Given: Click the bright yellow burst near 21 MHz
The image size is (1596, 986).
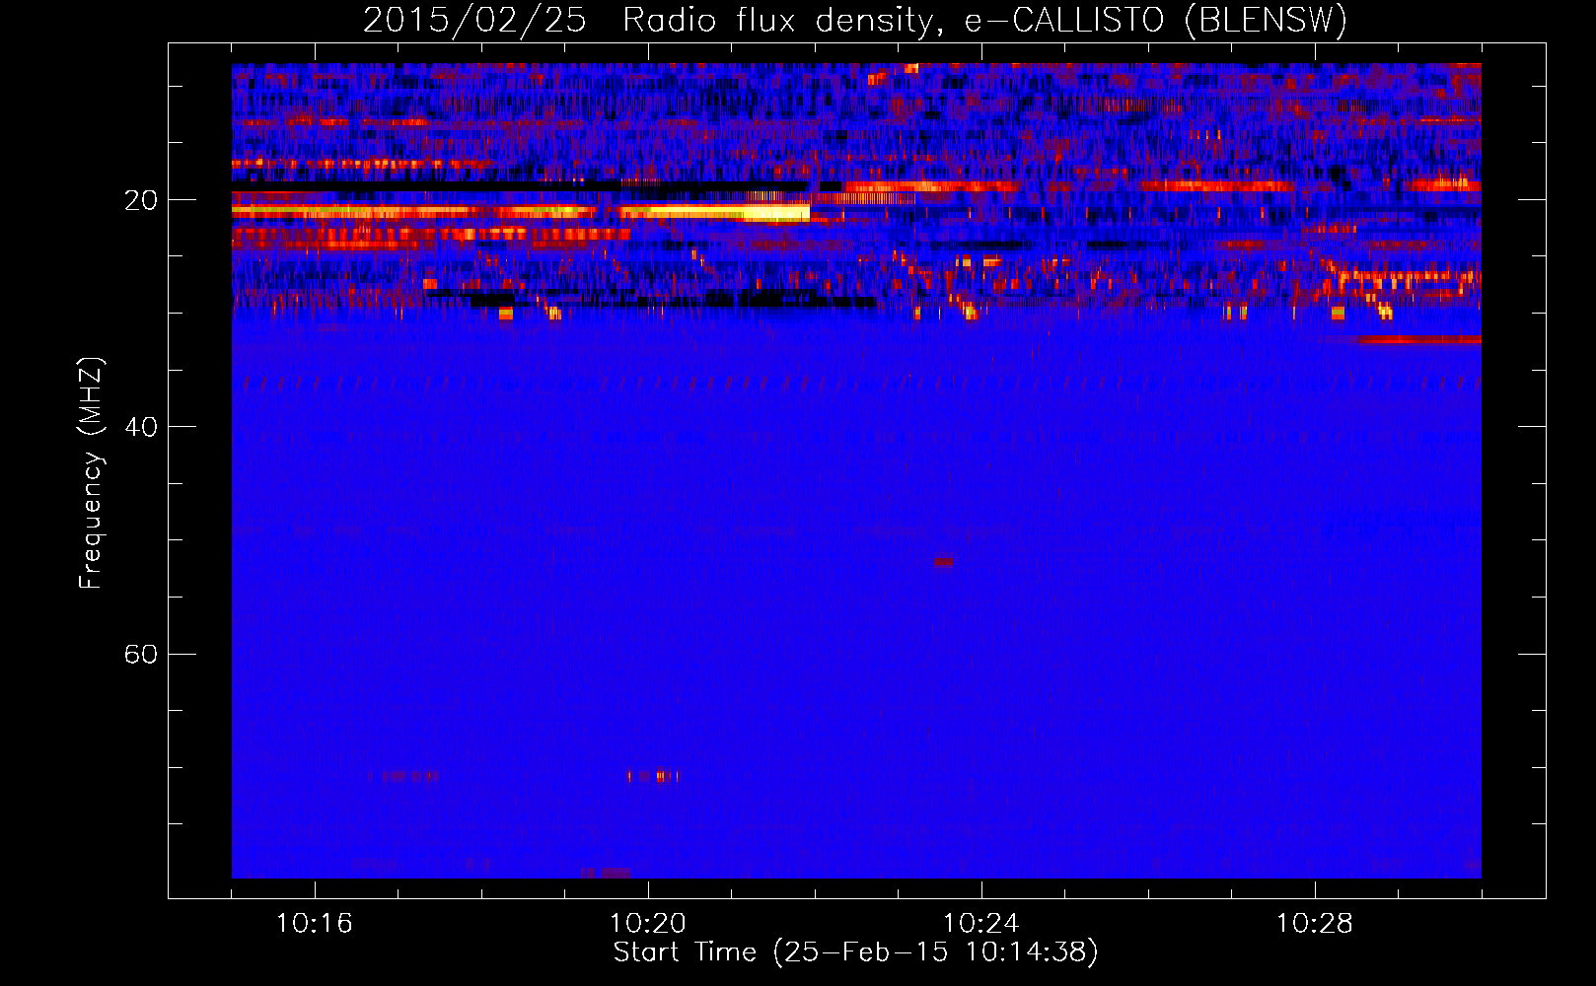Looking at the screenshot, I should click(715, 212).
